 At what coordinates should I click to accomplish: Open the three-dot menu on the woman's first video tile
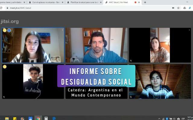[x=62, y=30]
